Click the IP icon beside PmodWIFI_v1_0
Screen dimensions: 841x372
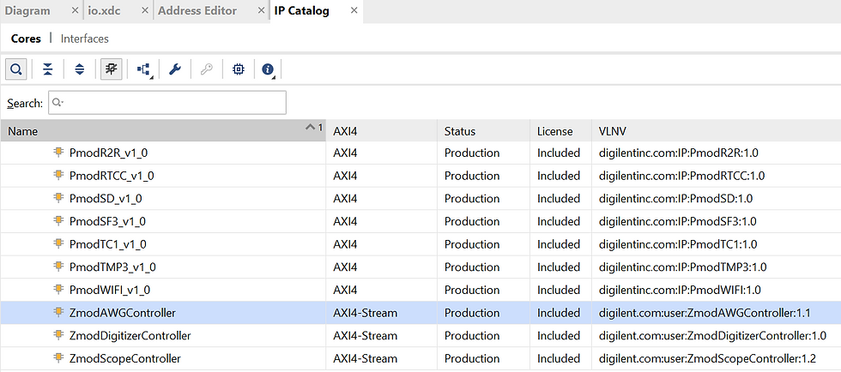coord(58,290)
